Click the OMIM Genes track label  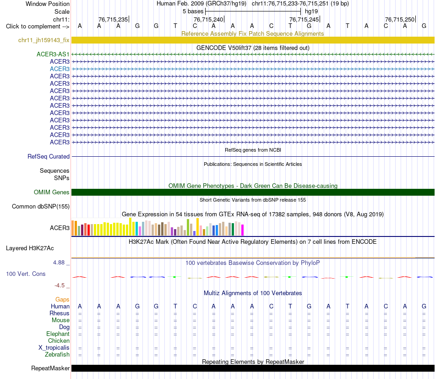(x=51, y=192)
